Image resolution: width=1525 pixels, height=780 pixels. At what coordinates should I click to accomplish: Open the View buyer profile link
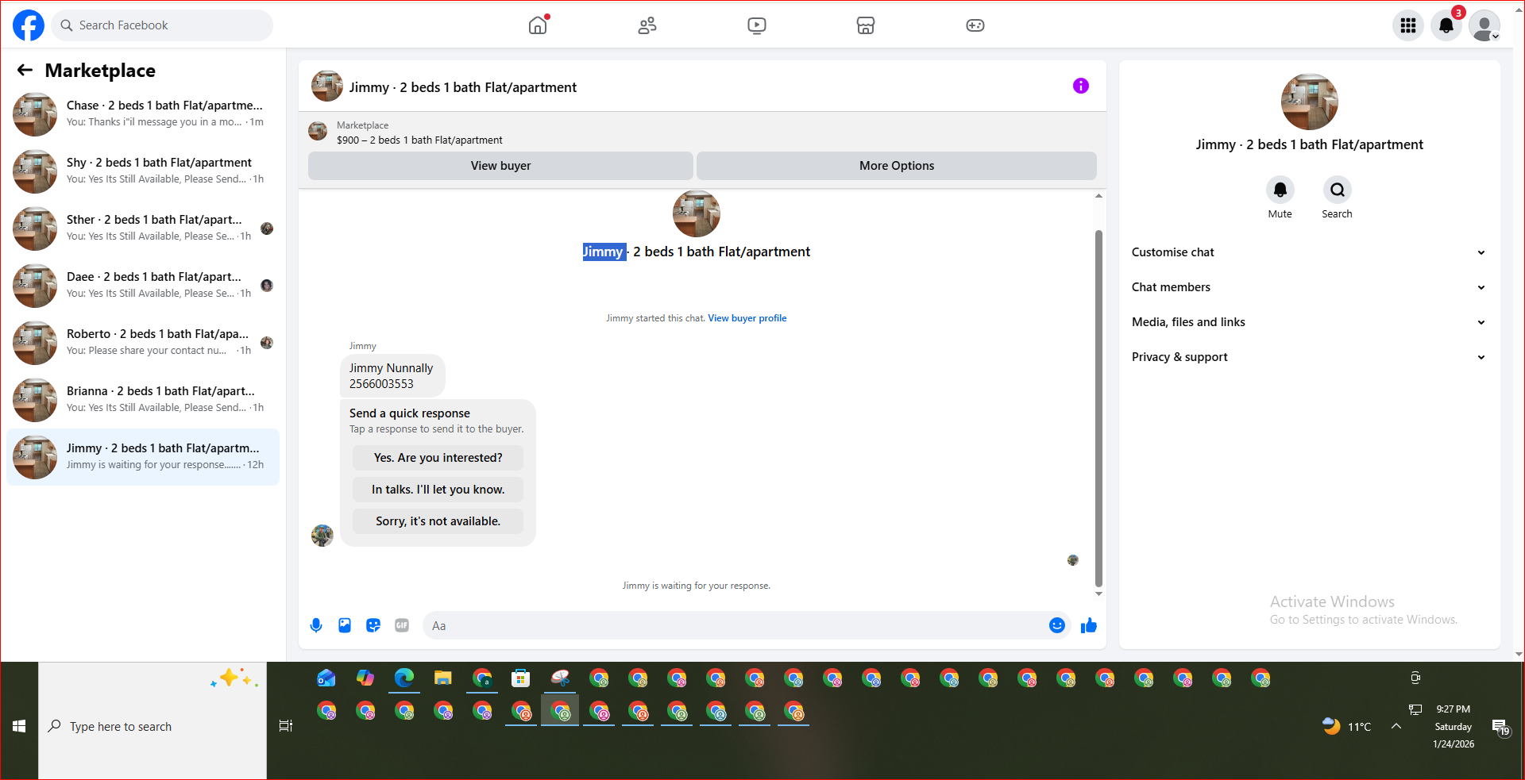(x=747, y=318)
